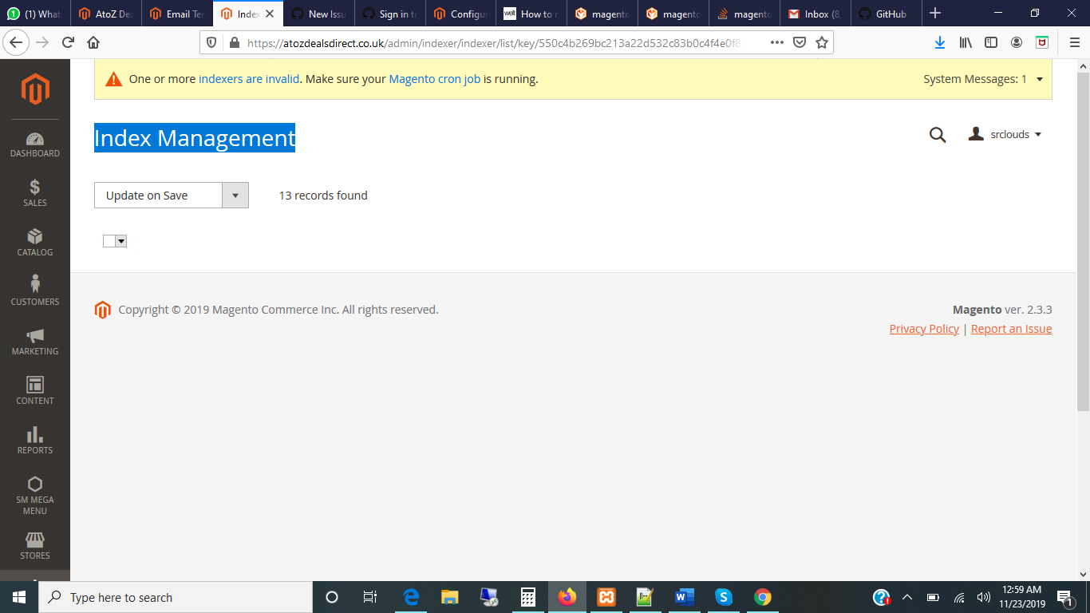Switch to the New Issue browser tab
This screenshot has width=1090, height=613.
[318, 14]
